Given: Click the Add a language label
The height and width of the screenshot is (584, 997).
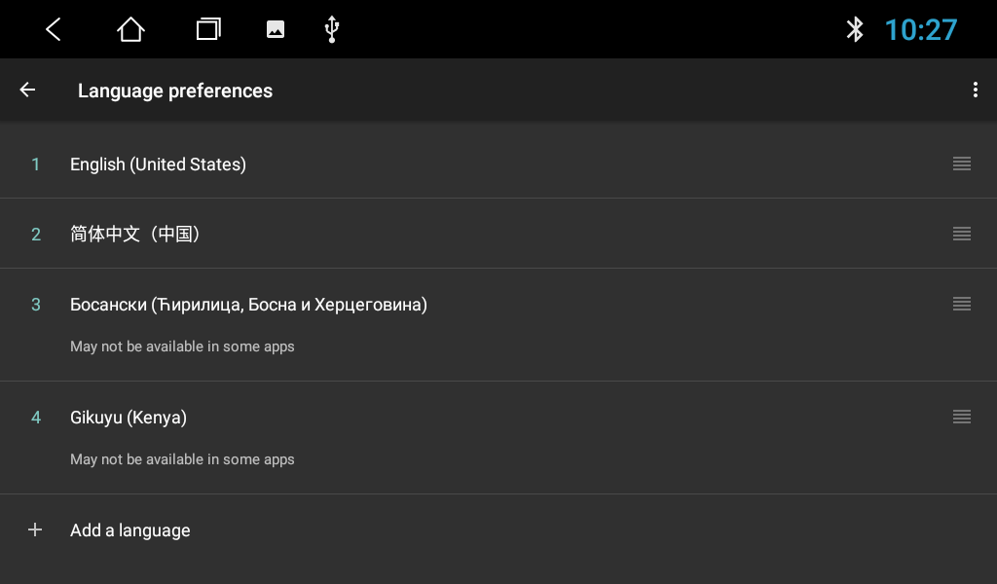Looking at the screenshot, I should [130, 530].
